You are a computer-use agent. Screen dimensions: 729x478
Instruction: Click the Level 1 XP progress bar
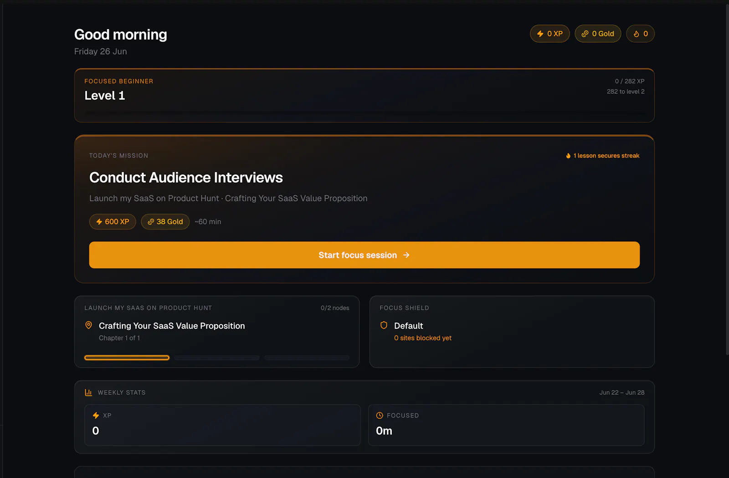tap(364, 112)
